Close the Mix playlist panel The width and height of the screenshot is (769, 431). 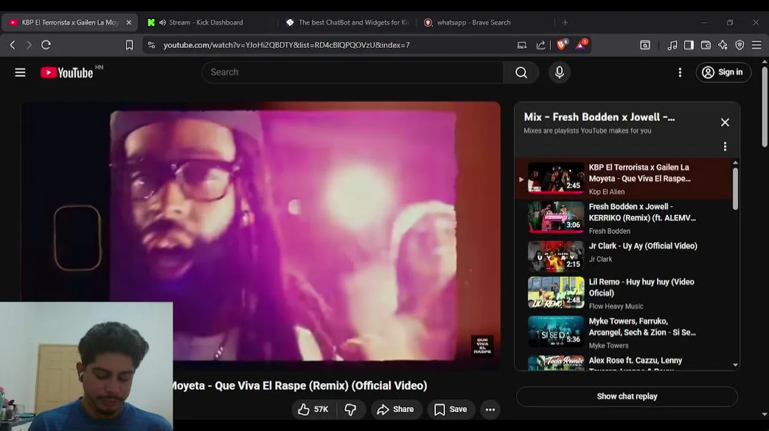pos(725,122)
